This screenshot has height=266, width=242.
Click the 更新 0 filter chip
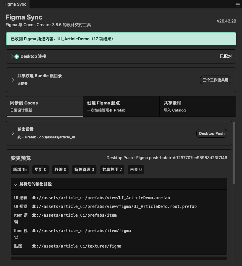coord(40,170)
